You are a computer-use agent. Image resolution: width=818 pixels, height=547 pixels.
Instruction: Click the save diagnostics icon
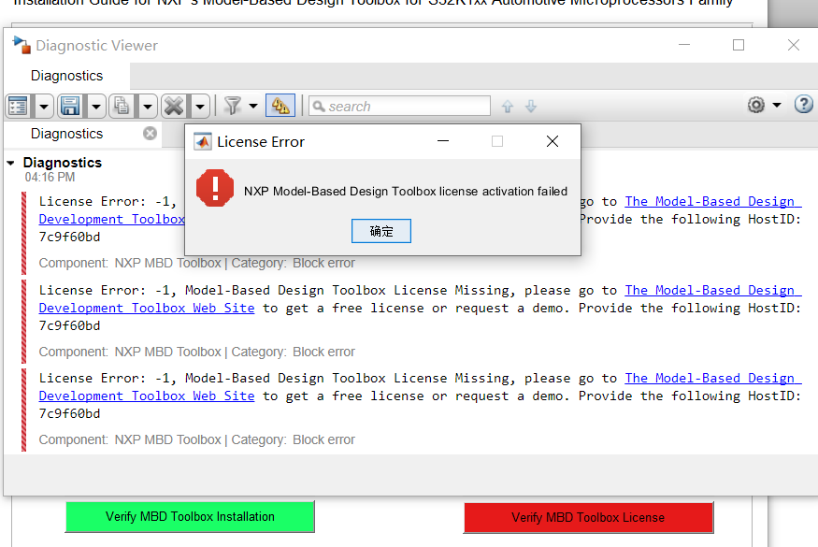pyautogui.click(x=70, y=106)
